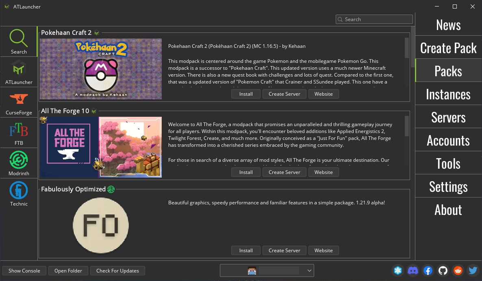This screenshot has height=281, width=482.
Task: Visit ATLauncher's Reddit page
Action: point(458,270)
